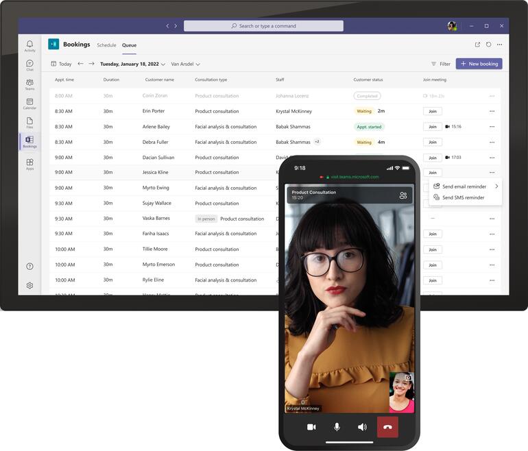Jump to Today
The image size is (528, 451).
[61, 64]
